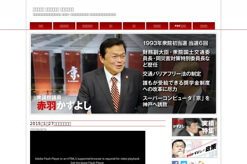Open the YouTube icon in the sidebar
Viewport: 247px width, 164px height.
pyautogui.click(x=192, y=163)
